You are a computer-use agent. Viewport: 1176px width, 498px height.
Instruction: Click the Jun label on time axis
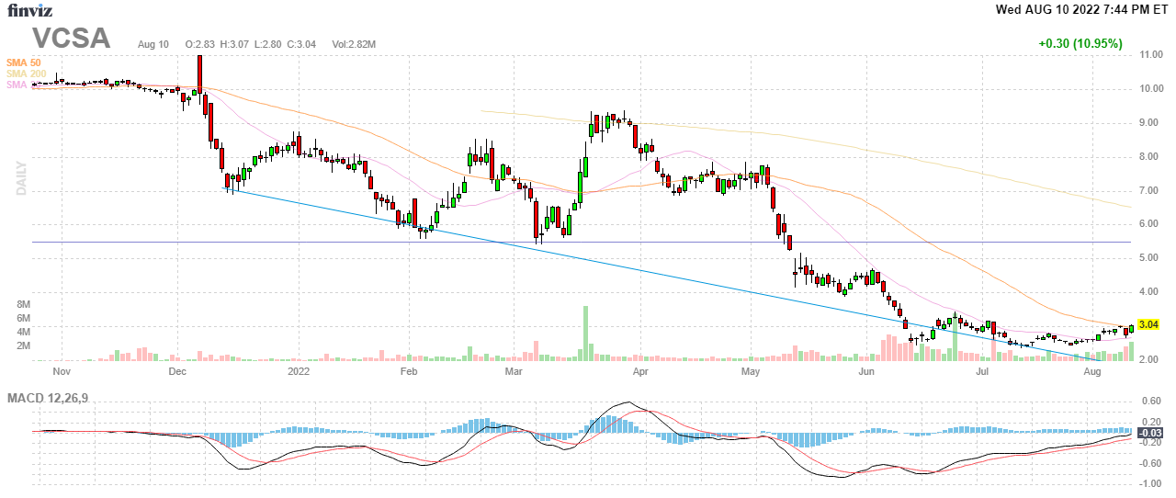[865, 372]
